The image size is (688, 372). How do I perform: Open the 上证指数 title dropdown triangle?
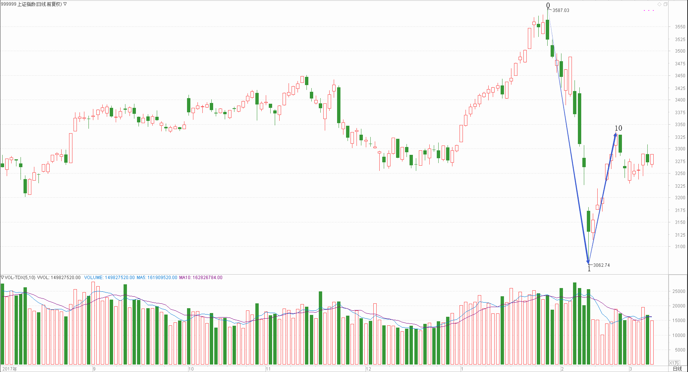pos(65,4)
